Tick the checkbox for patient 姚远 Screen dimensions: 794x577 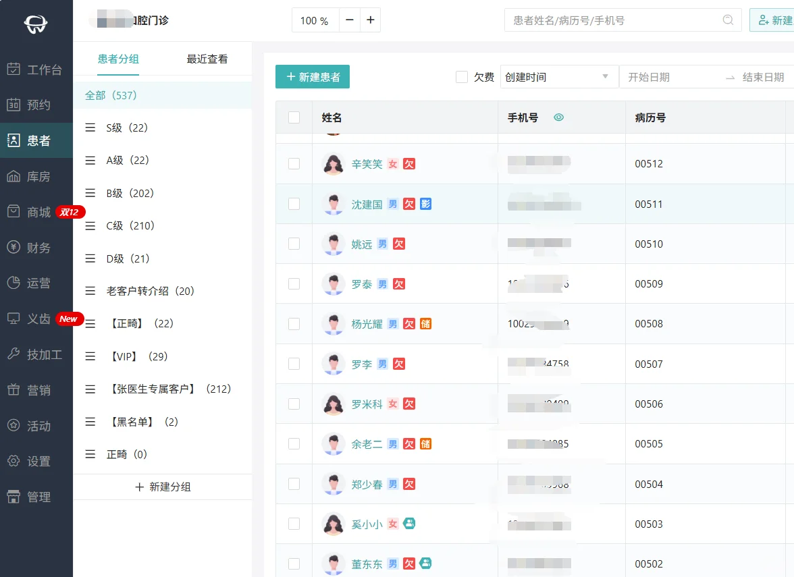[294, 244]
